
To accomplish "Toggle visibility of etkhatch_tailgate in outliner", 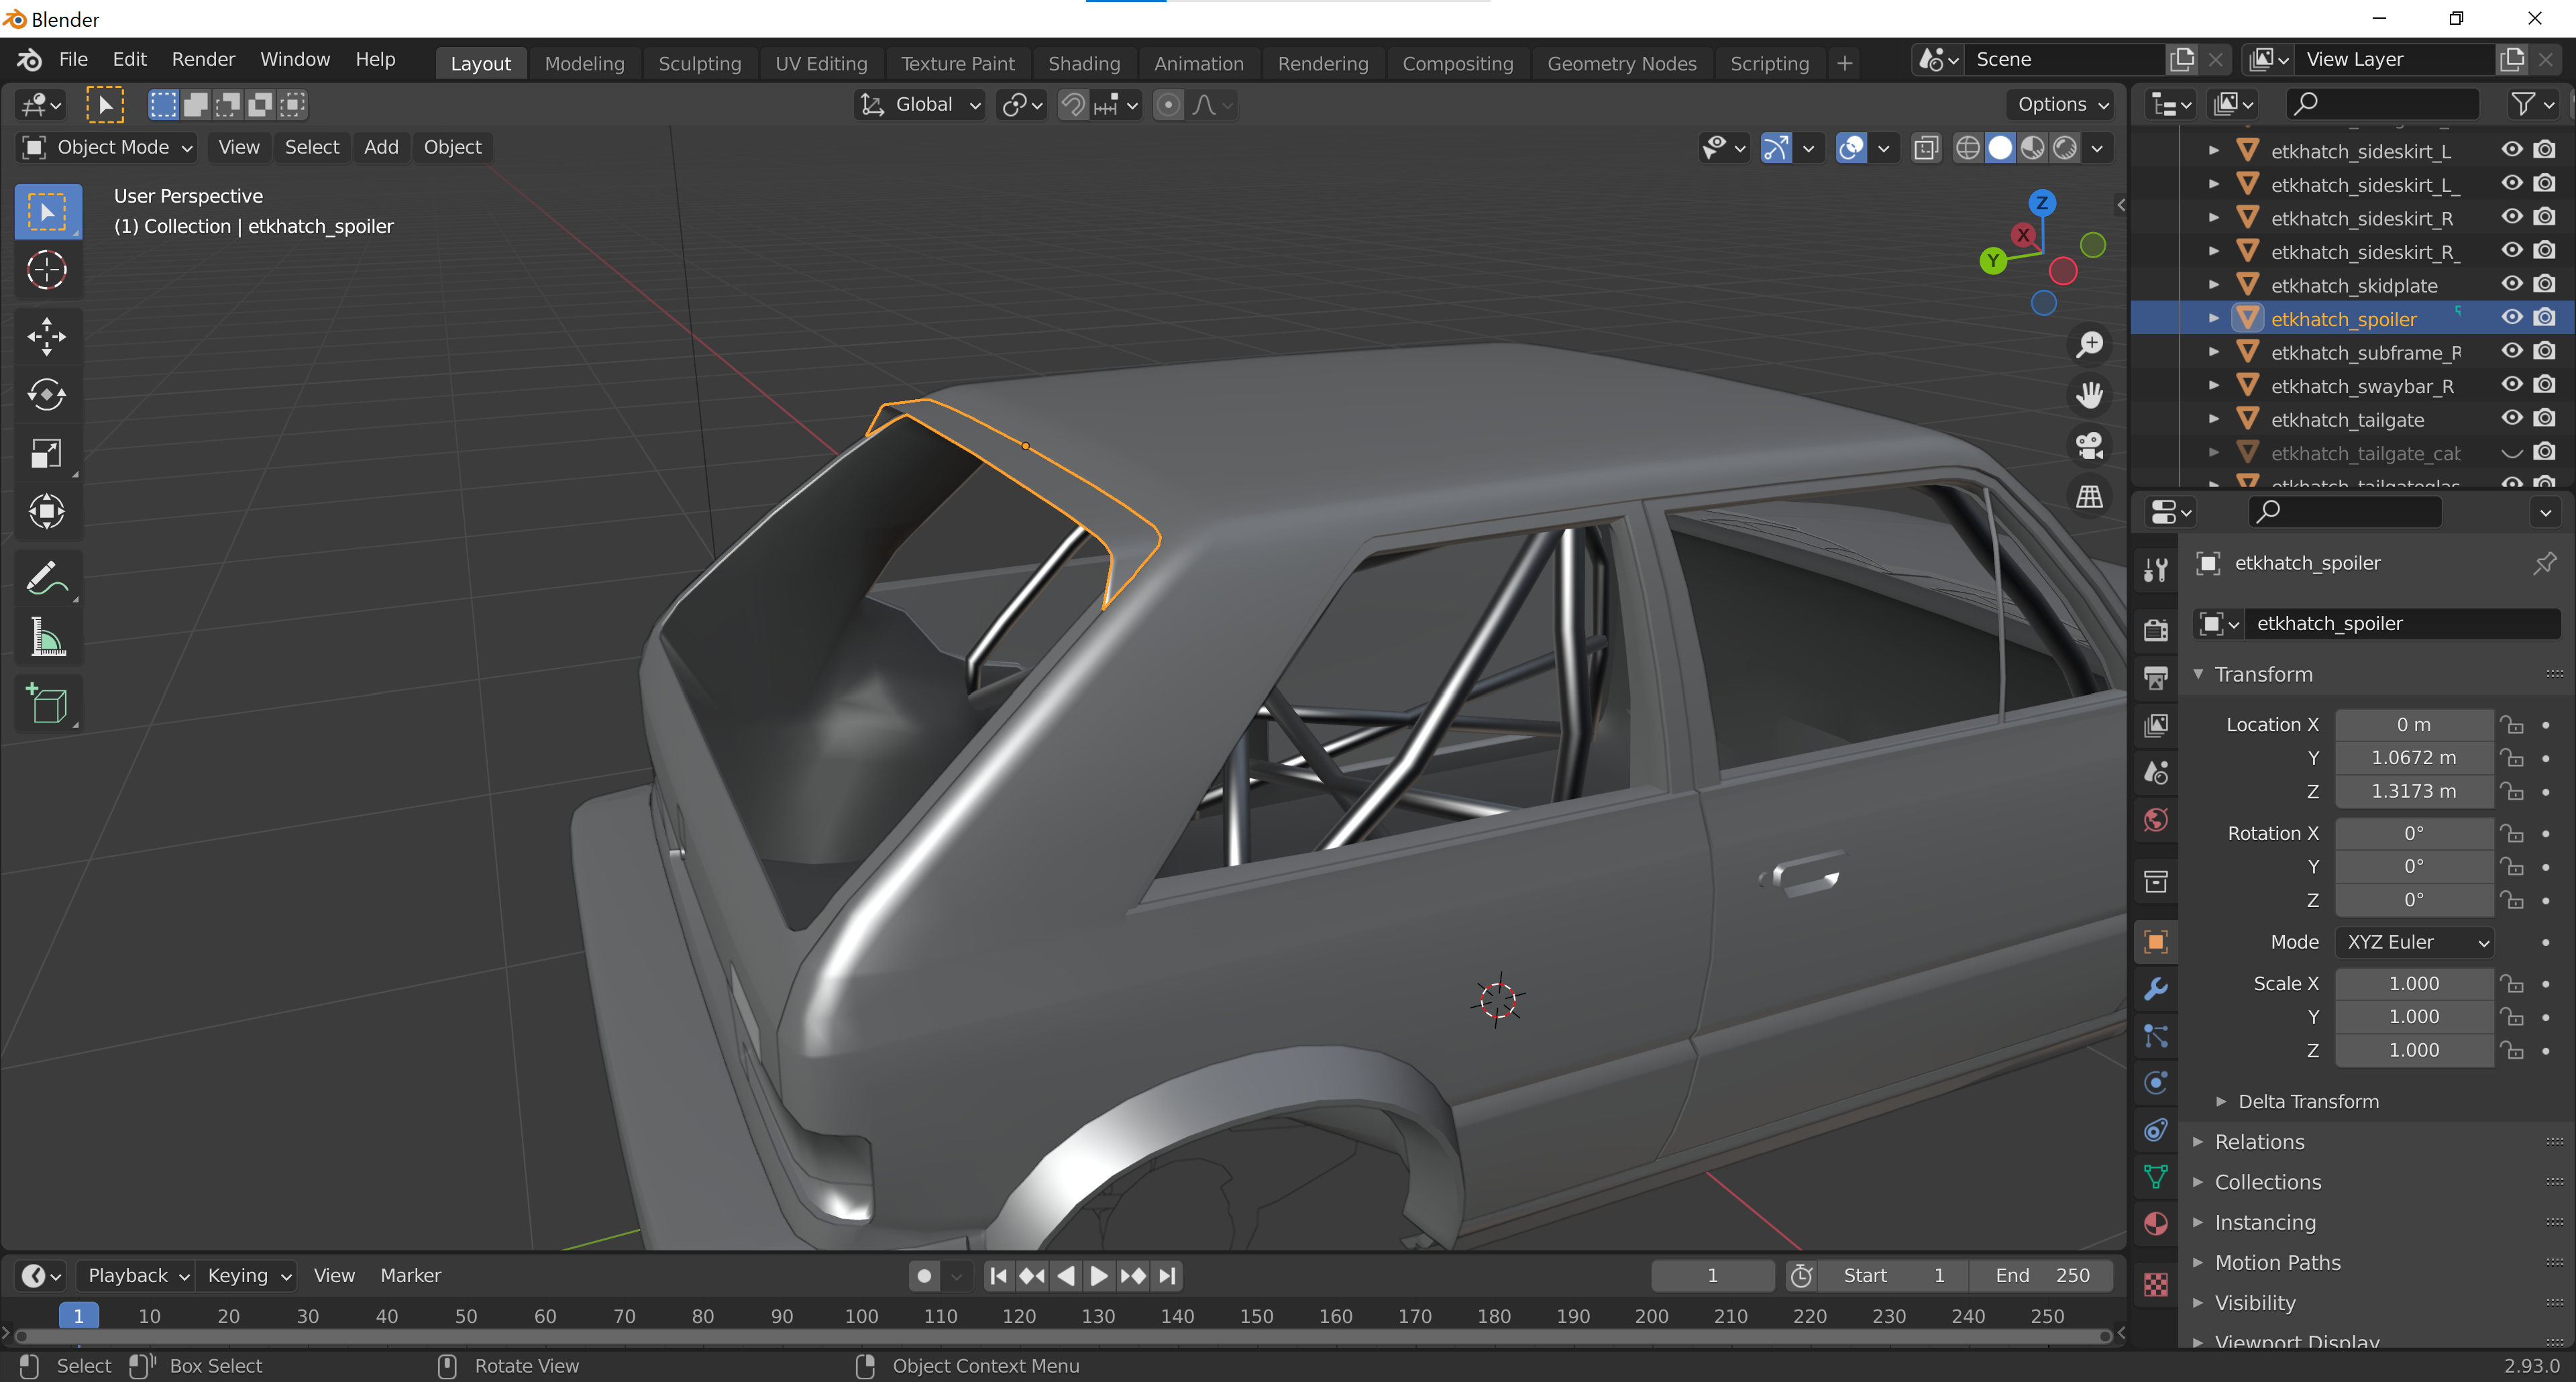I will point(2511,419).
